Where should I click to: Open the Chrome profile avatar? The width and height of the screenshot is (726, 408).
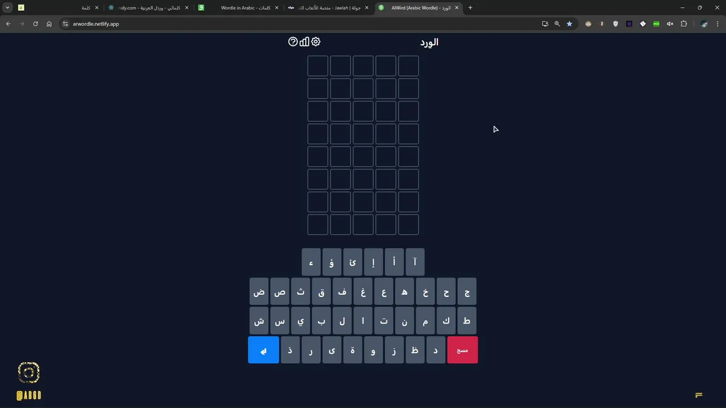[704, 24]
